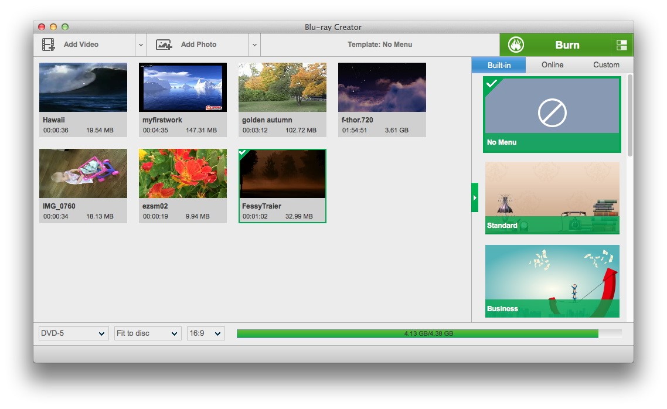Switch to the Online templates tab
This screenshot has width=667, height=409.
[552, 65]
